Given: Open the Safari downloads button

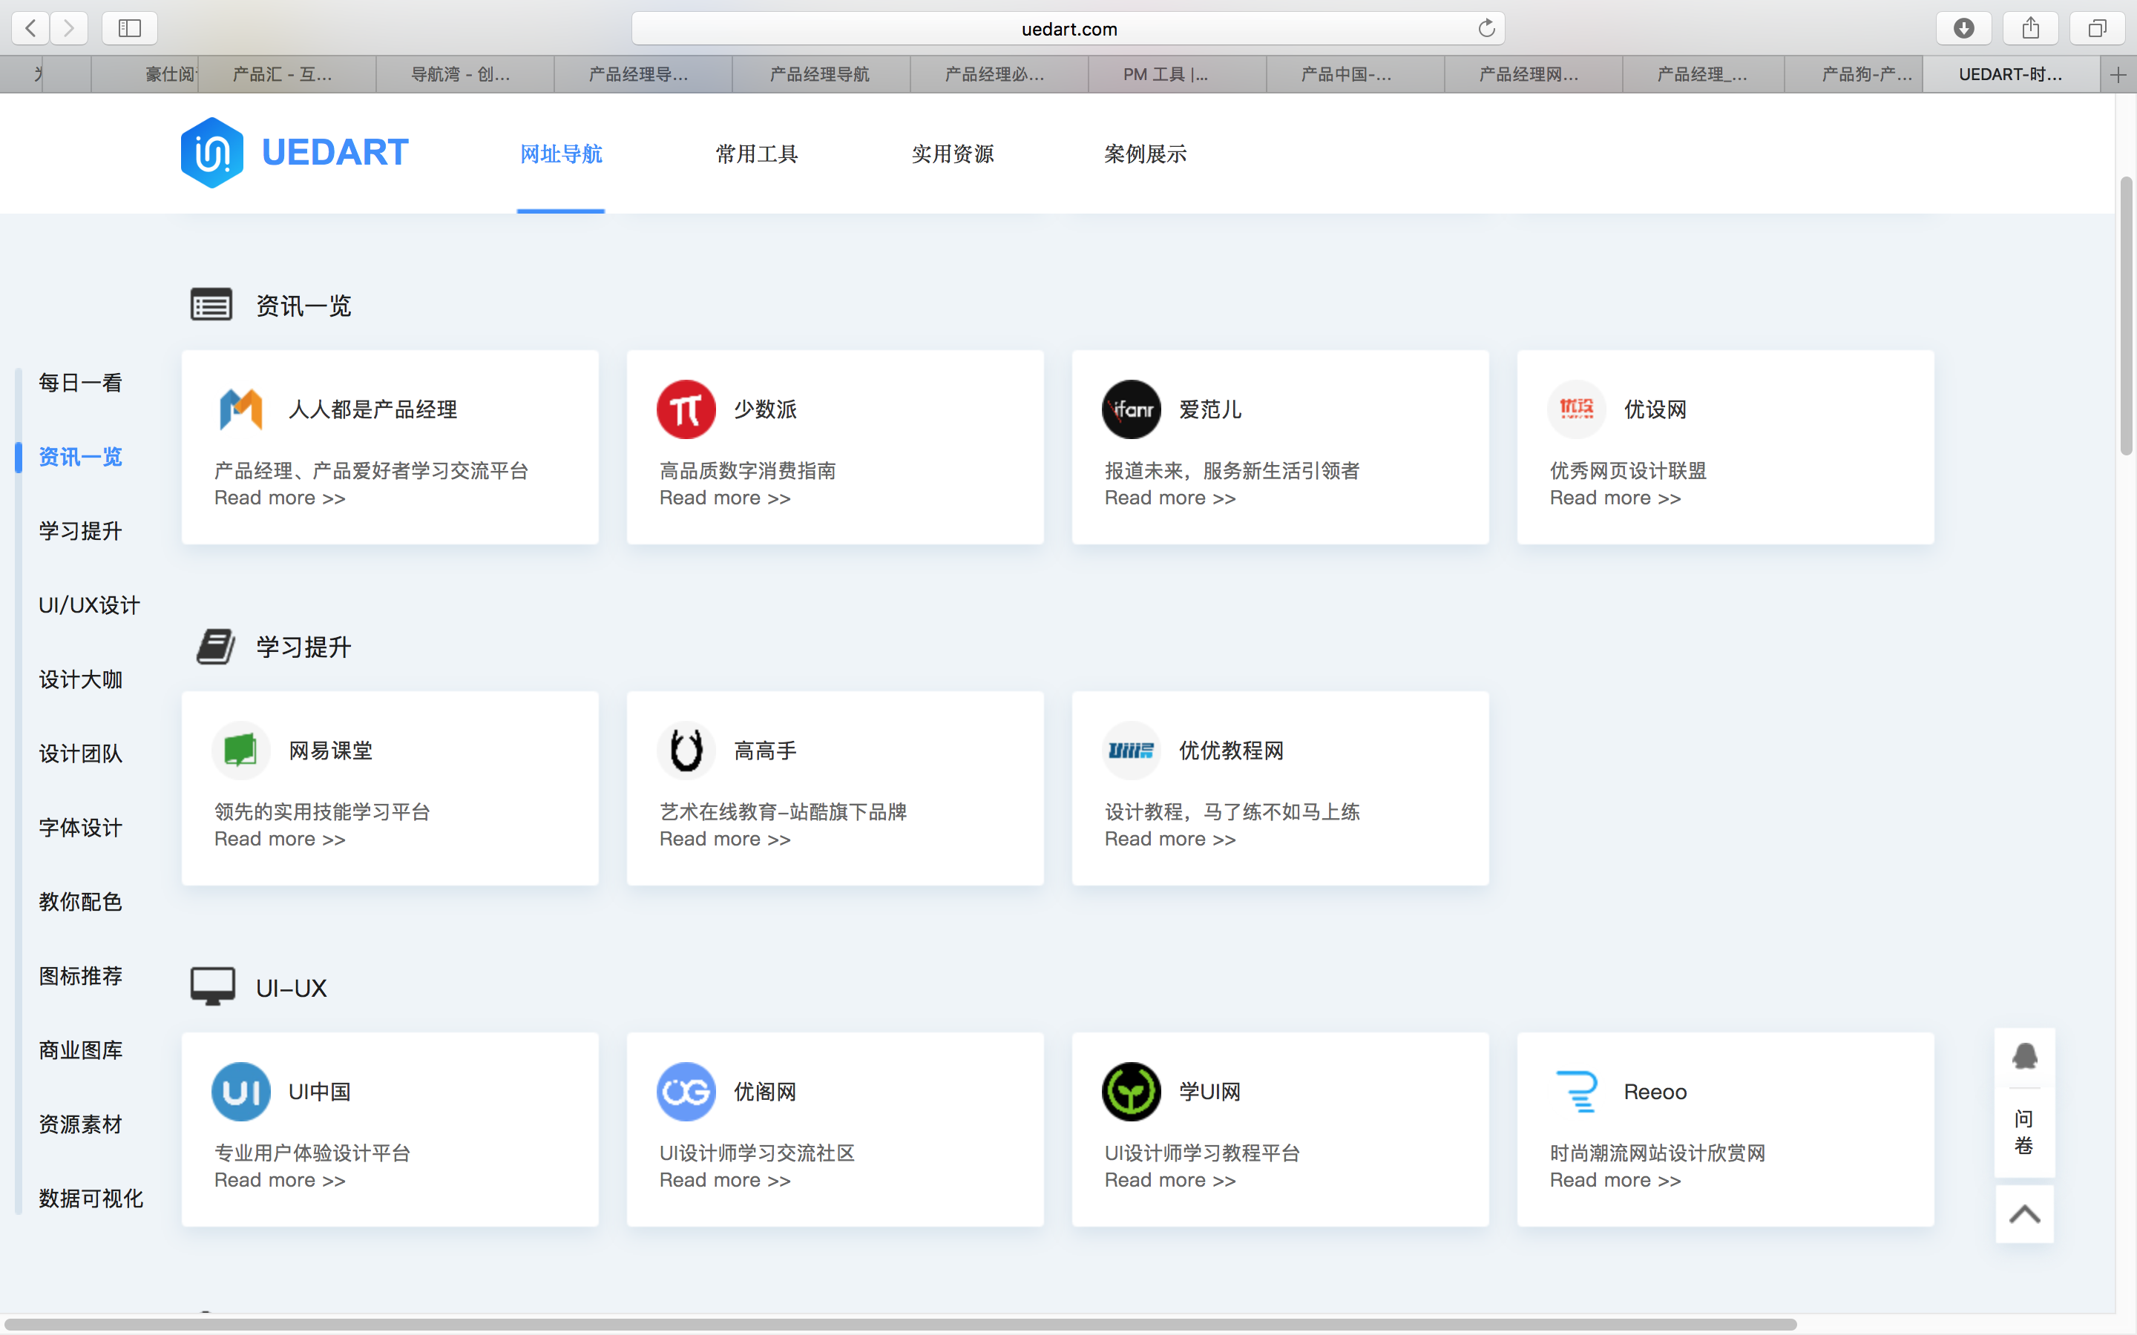Looking at the screenshot, I should [1964, 28].
